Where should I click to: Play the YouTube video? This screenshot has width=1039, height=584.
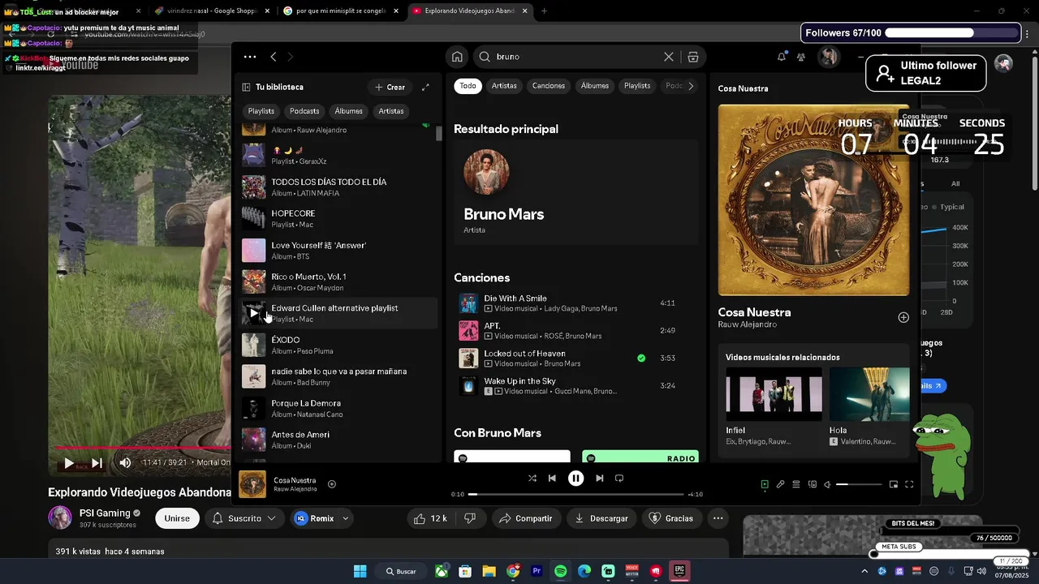coord(68,463)
